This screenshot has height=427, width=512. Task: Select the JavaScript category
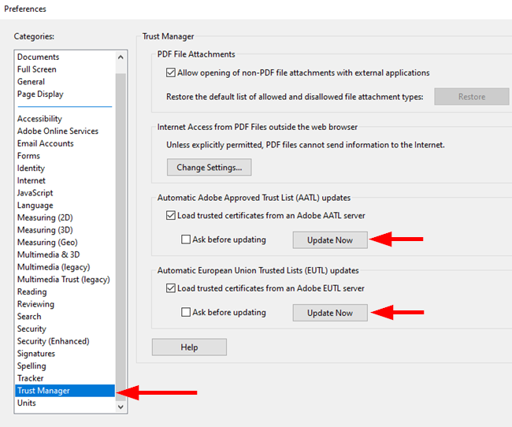click(35, 193)
